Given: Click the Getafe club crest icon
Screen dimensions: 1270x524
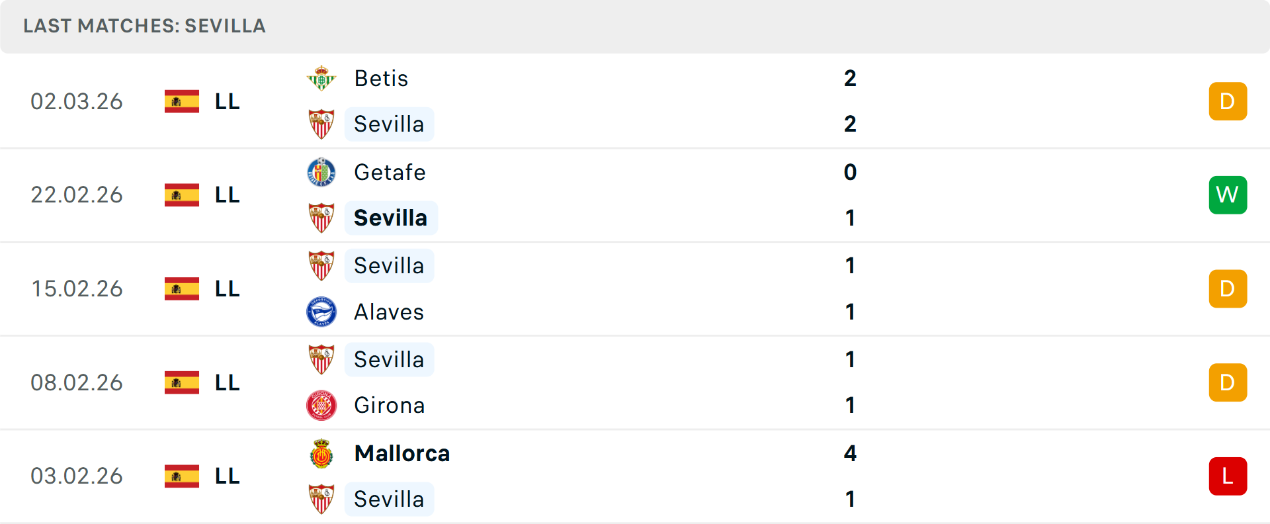Looking at the screenshot, I should [x=321, y=173].
